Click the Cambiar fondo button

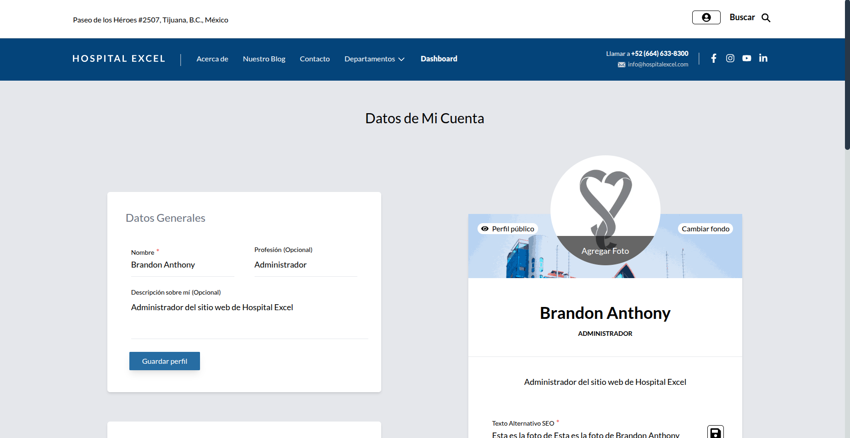(x=705, y=229)
